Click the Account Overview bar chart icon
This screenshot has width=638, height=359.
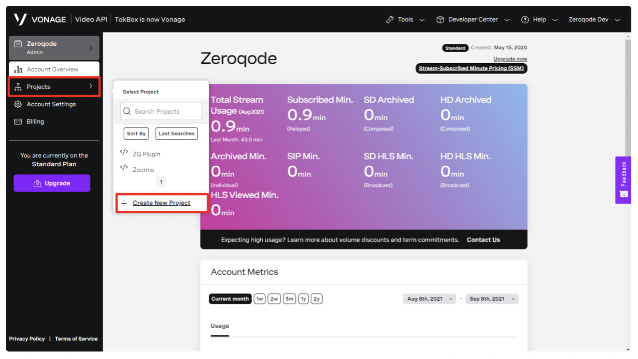tap(18, 70)
